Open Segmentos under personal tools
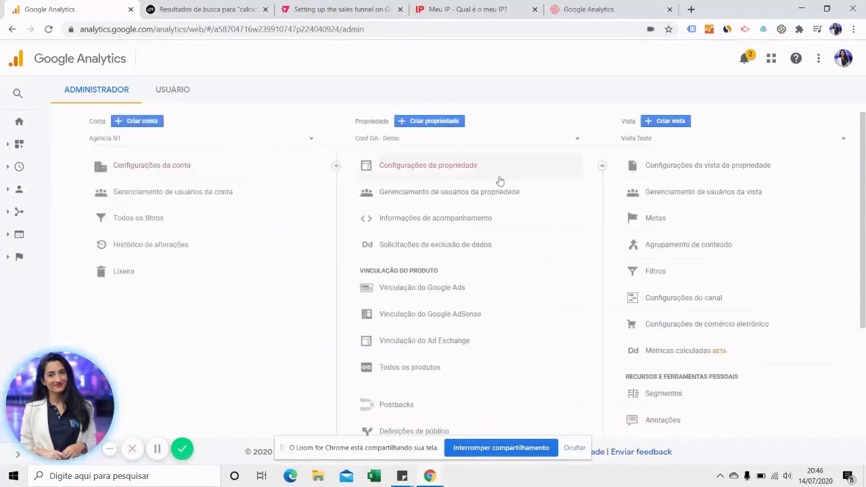 pyautogui.click(x=663, y=394)
